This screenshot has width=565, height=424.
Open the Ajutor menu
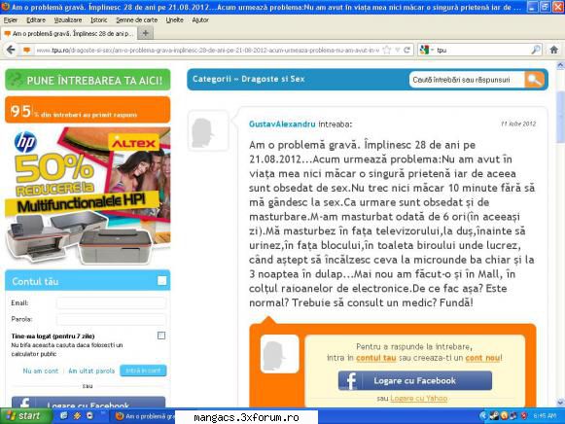coord(200,20)
